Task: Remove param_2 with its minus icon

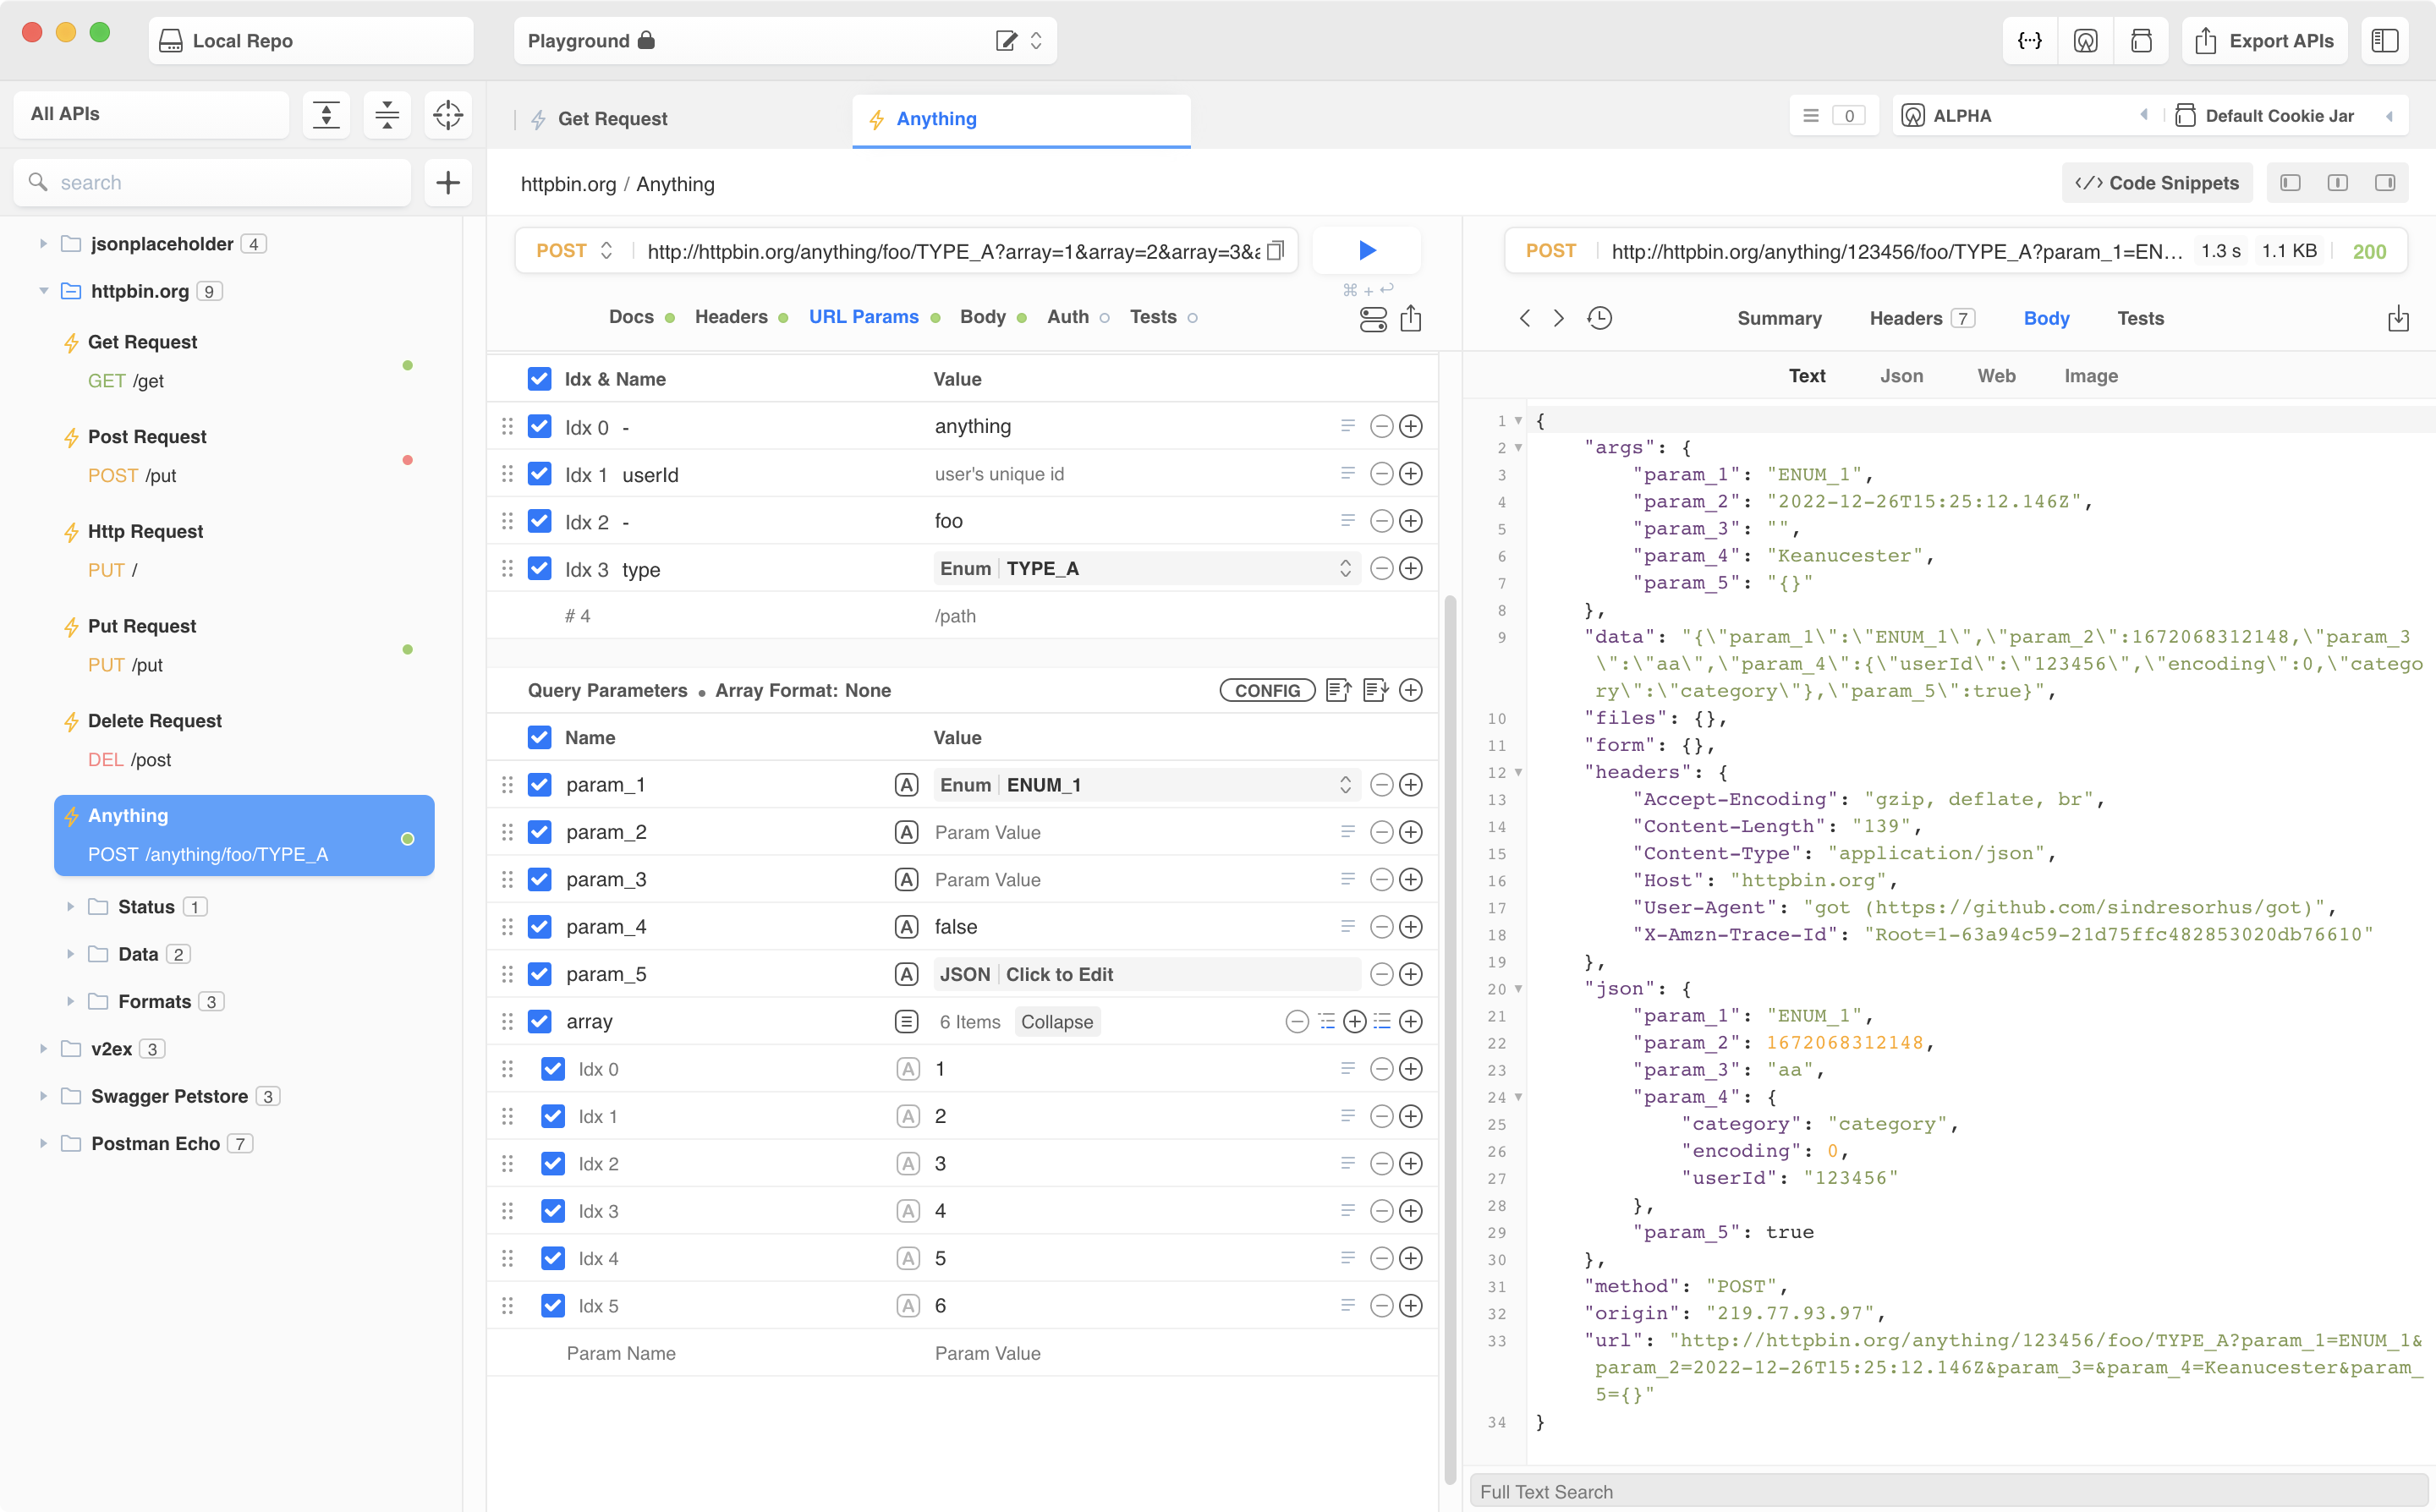Action: (x=1381, y=832)
